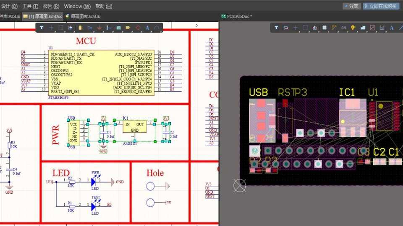The image size is (403, 226).
Task: Select the TEST LED symbol in schematic
Action: 94,206
